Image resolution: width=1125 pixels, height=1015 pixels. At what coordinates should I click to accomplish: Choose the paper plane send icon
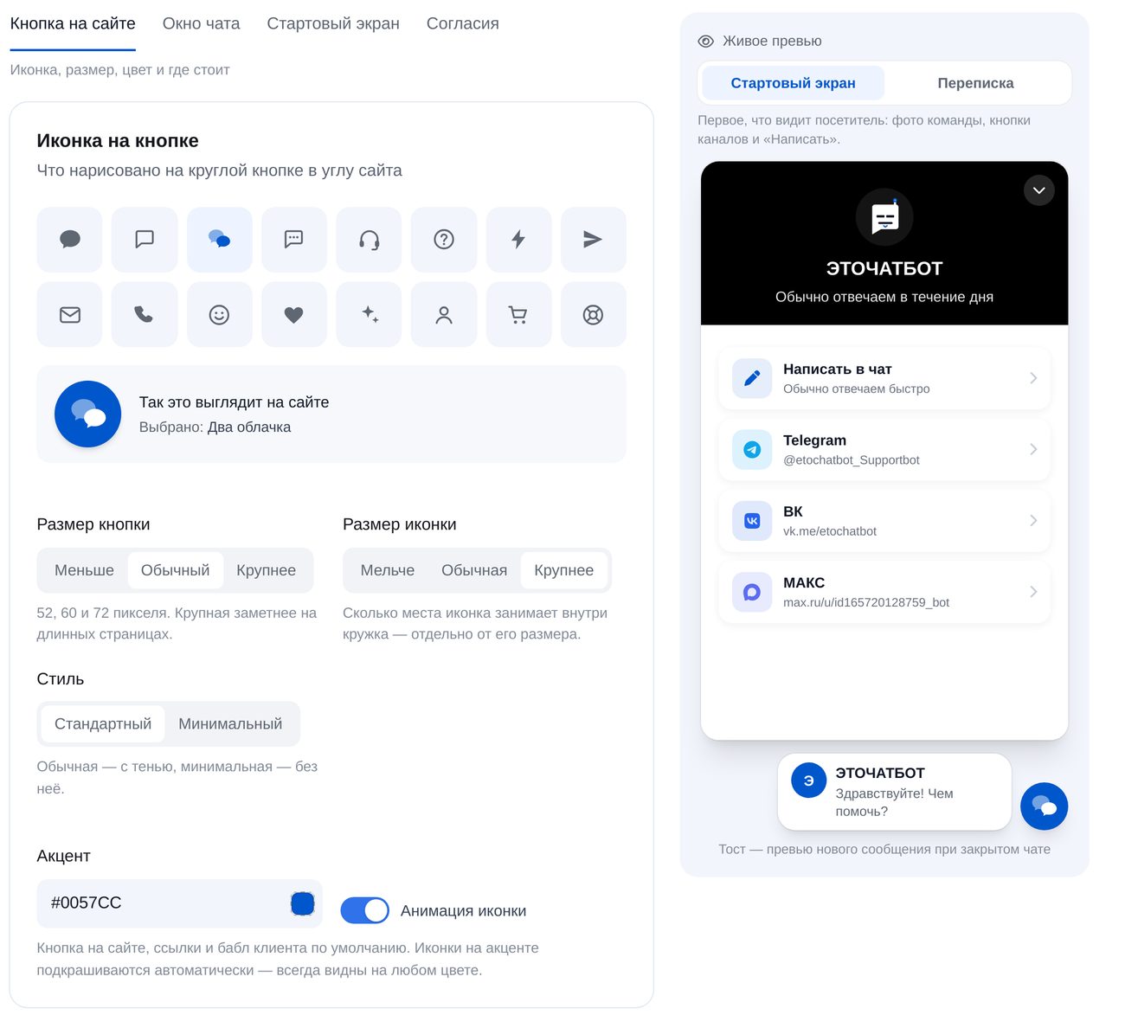point(593,240)
